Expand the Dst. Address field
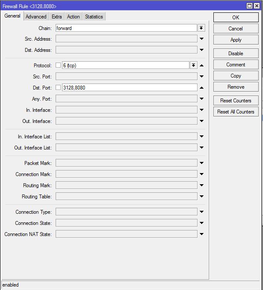Screen dimensions: 263x290 pyautogui.click(x=201, y=50)
